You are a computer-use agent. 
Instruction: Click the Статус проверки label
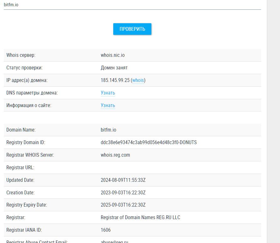pyautogui.click(x=25, y=68)
